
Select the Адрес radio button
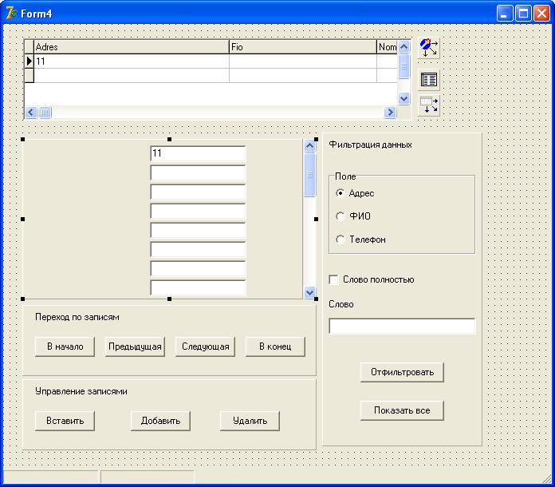coord(341,193)
